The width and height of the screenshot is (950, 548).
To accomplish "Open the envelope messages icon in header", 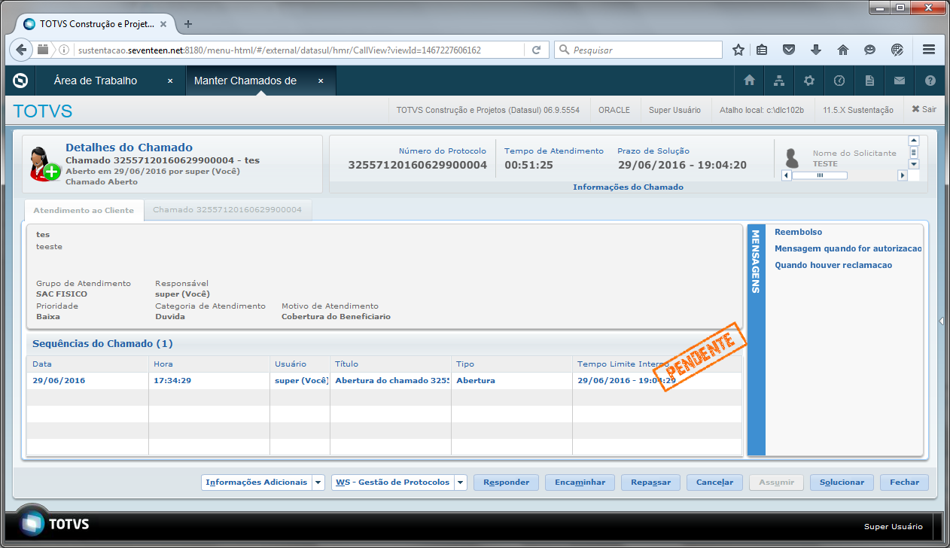I will [x=900, y=81].
